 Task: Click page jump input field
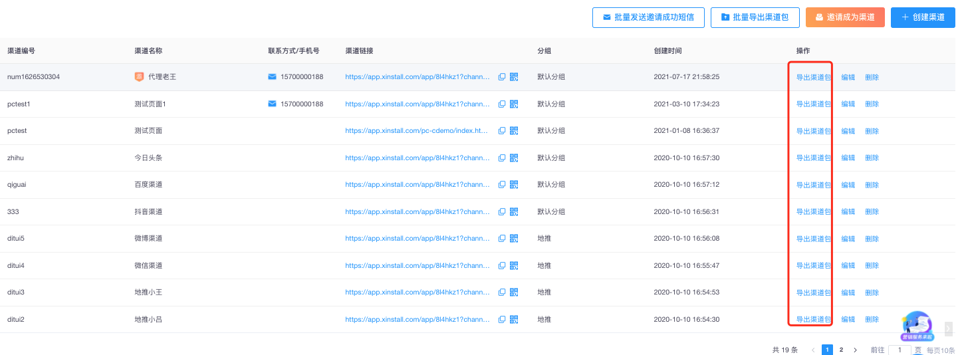(900, 350)
